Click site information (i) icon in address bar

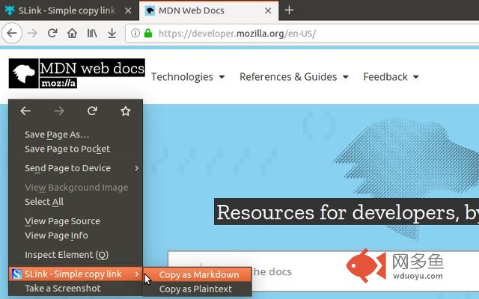pos(135,33)
